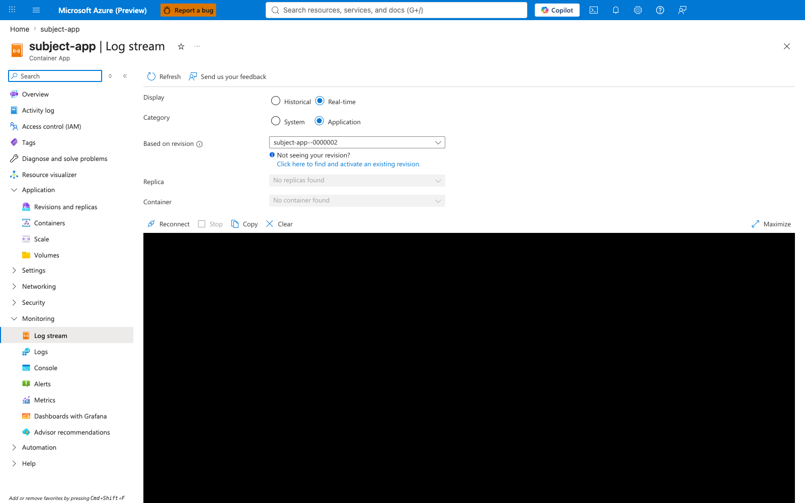Open the feedback icon in the top bar

point(682,10)
